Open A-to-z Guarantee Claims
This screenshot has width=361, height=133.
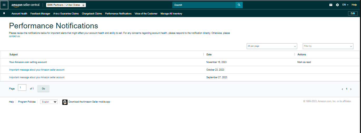(66, 14)
